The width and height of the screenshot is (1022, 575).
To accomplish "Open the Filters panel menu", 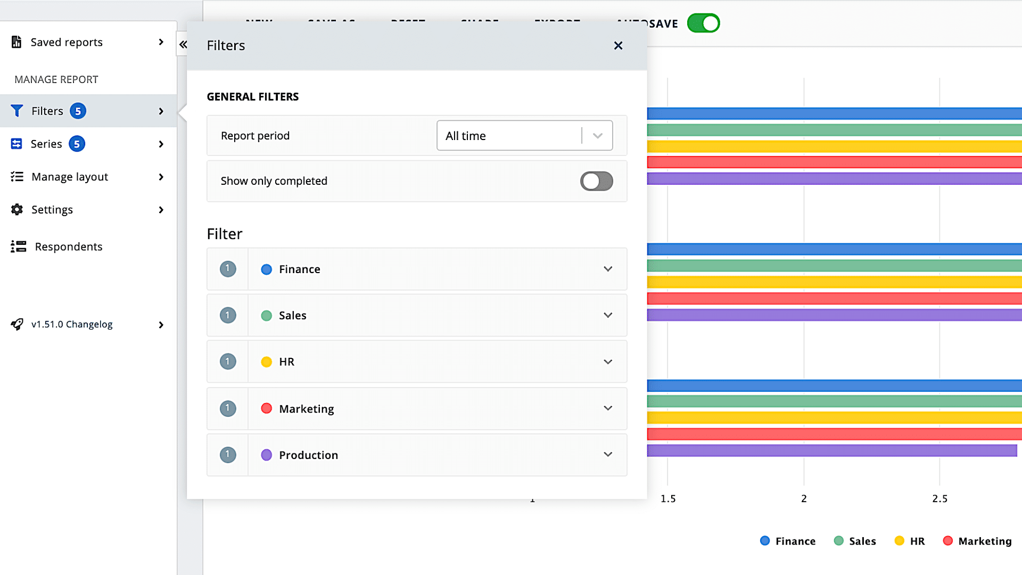I will point(88,111).
